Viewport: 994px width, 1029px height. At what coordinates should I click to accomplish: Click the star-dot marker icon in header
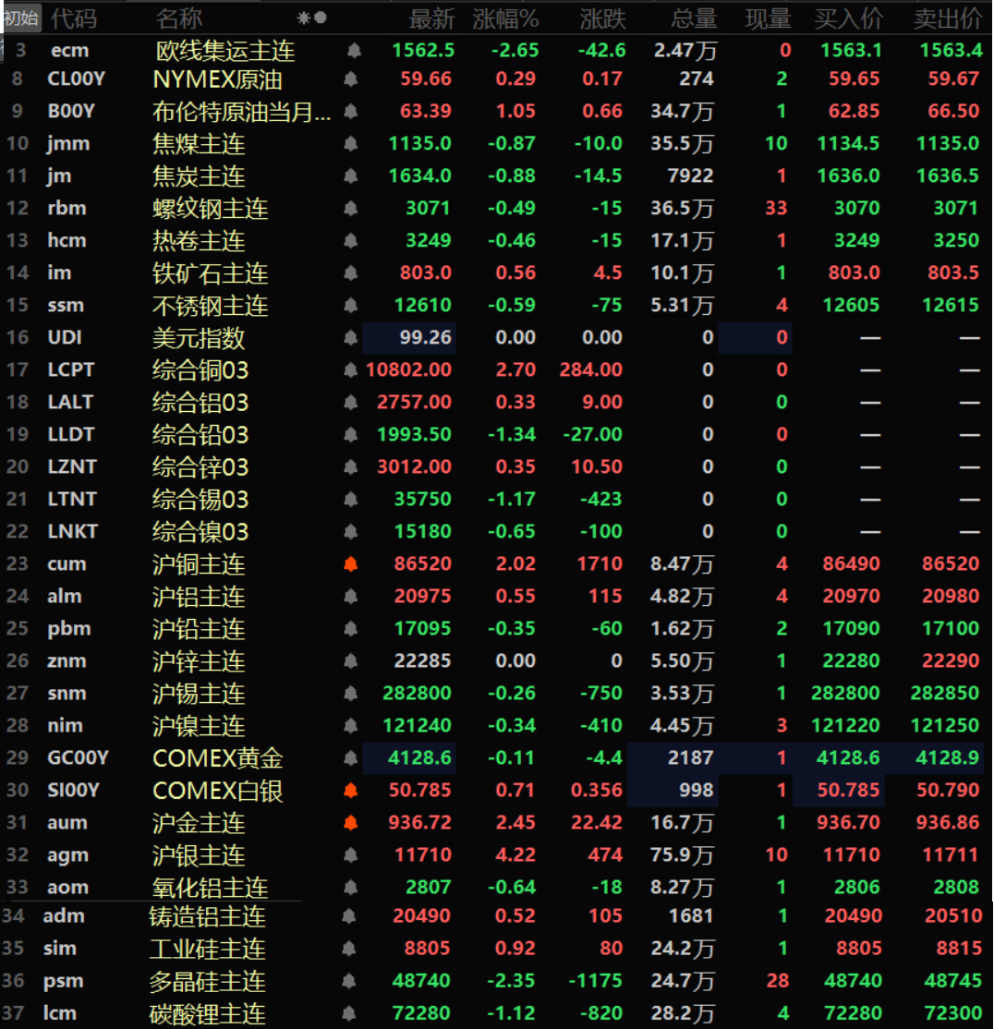click(x=312, y=18)
